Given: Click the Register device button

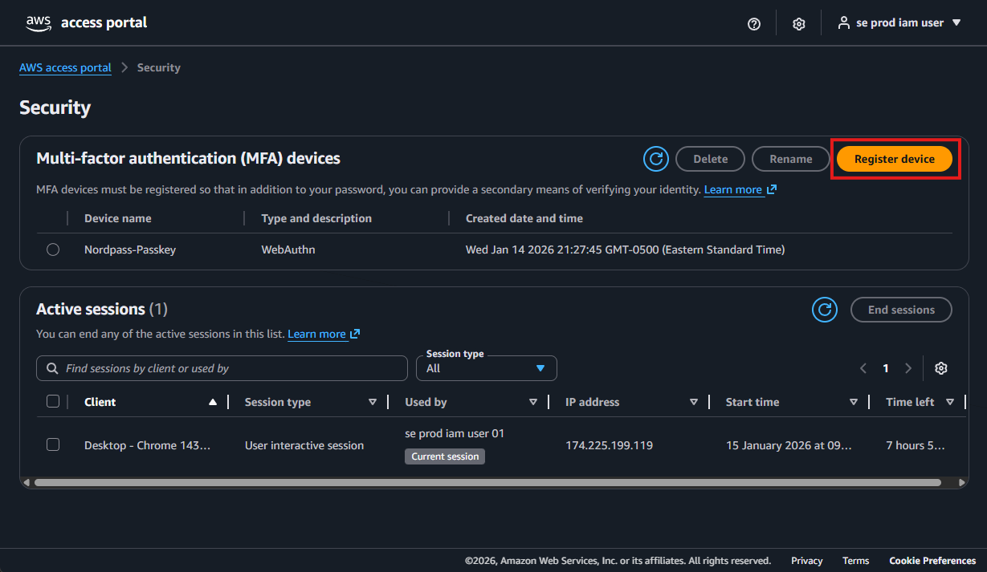Looking at the screenshot, I should [x=895, y=159].
